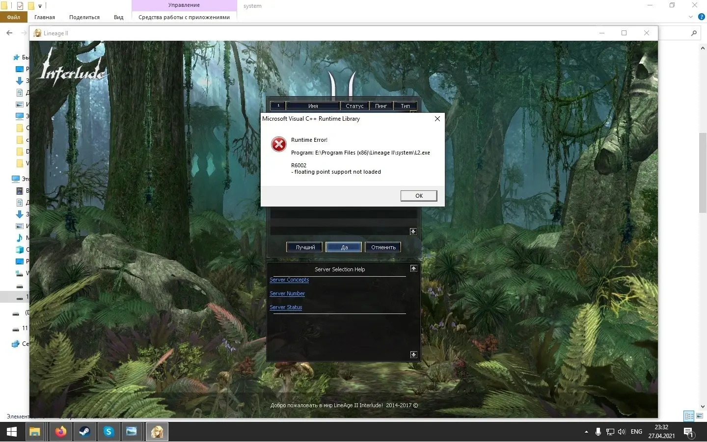707x442 pixels.
Task: Click the Lineage II window title icon
Action: pos(37,33)
